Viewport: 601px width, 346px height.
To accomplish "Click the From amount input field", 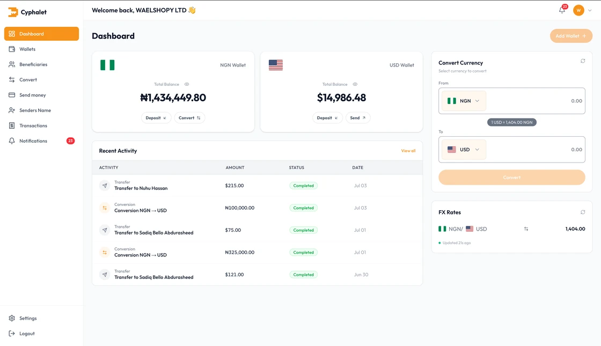I will pyautogui.click(x=536, y=101).
